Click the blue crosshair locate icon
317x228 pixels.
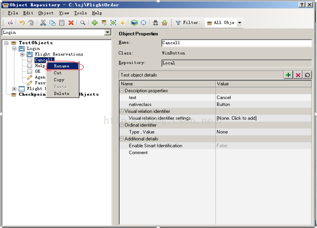pyautogui.click(x=143, y=22)
